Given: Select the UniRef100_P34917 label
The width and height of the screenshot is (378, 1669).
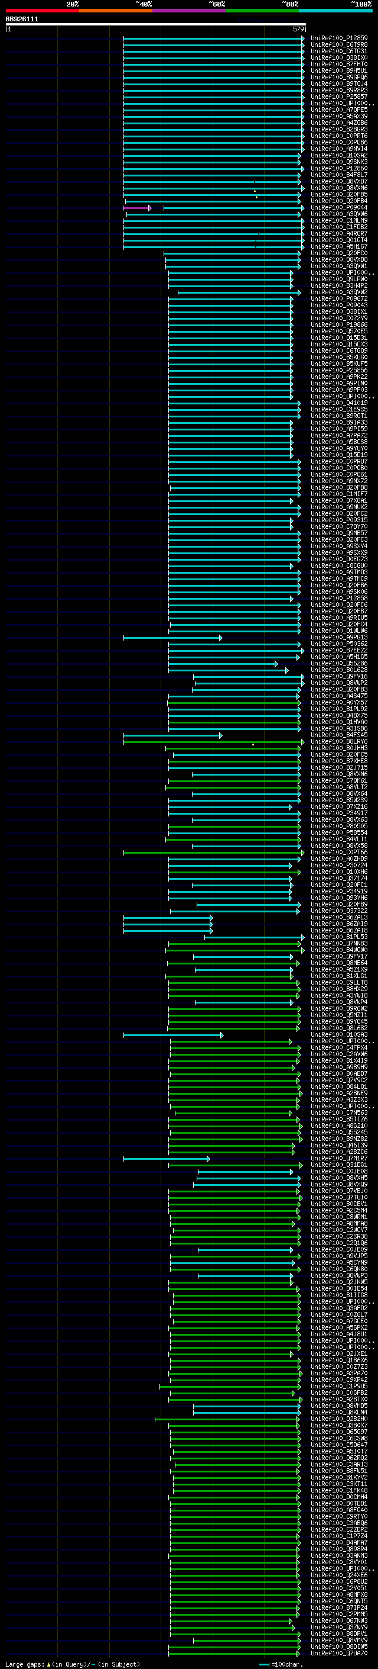Looking at the screenshot, I should point(339,813).
